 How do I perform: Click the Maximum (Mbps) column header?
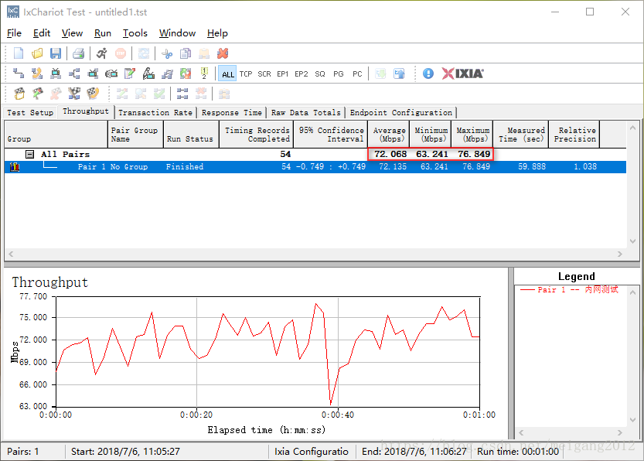click(472, 135)
